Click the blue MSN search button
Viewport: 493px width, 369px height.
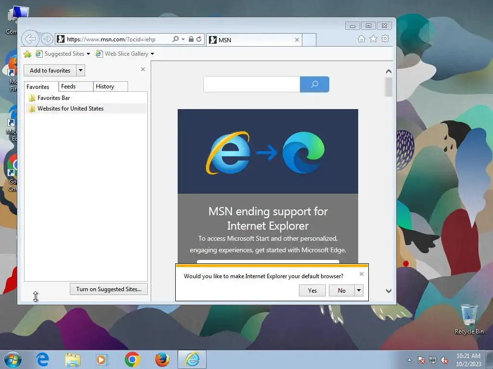point(314,84)
